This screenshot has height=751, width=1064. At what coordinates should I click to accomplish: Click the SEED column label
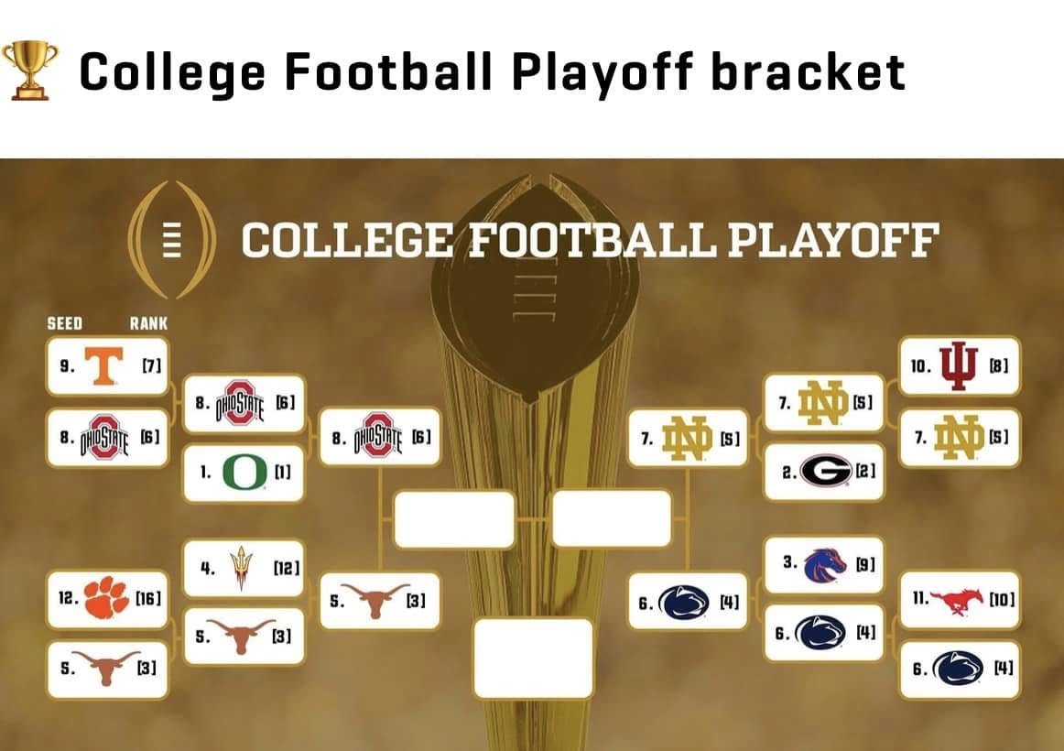pyautogui.click(x=64, y=323)
